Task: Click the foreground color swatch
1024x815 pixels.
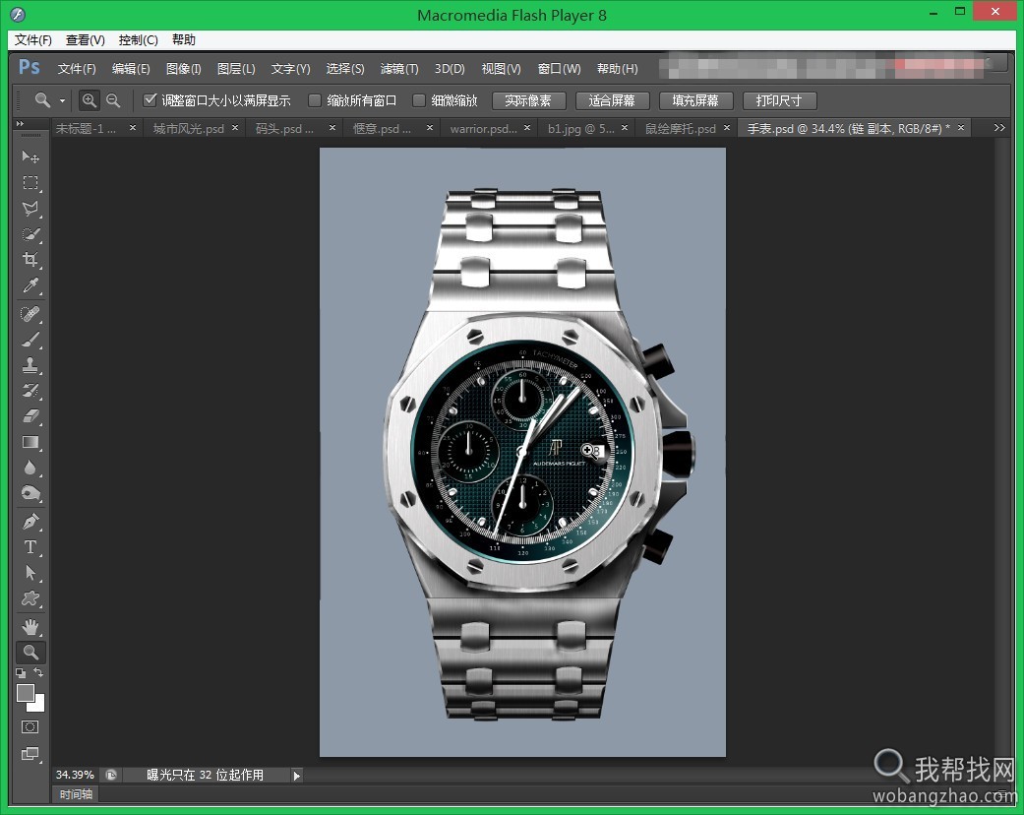Action: [25, 692]
